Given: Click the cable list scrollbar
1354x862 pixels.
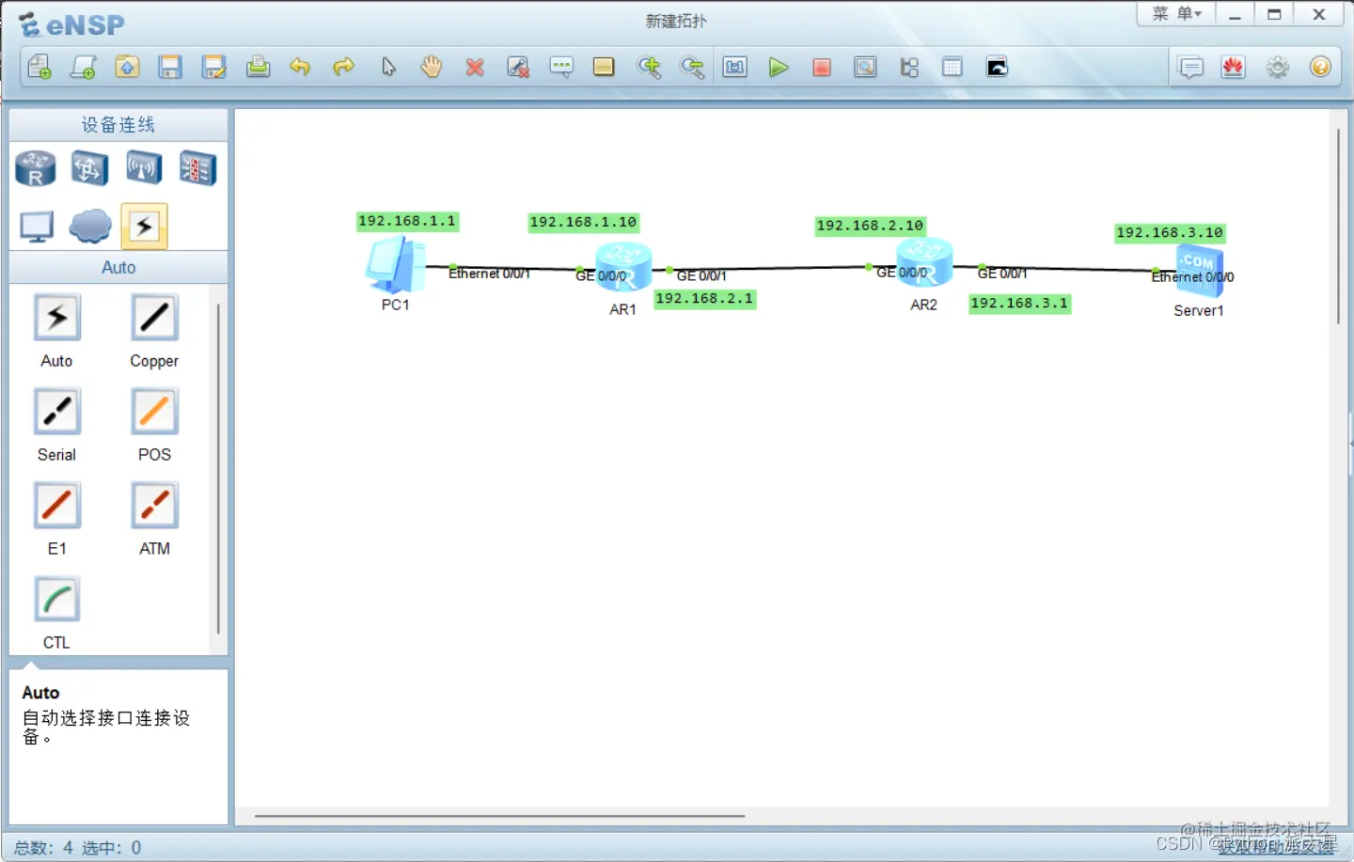Looking at the screenshot, I should pyautogui.click(x=218, y=468).
